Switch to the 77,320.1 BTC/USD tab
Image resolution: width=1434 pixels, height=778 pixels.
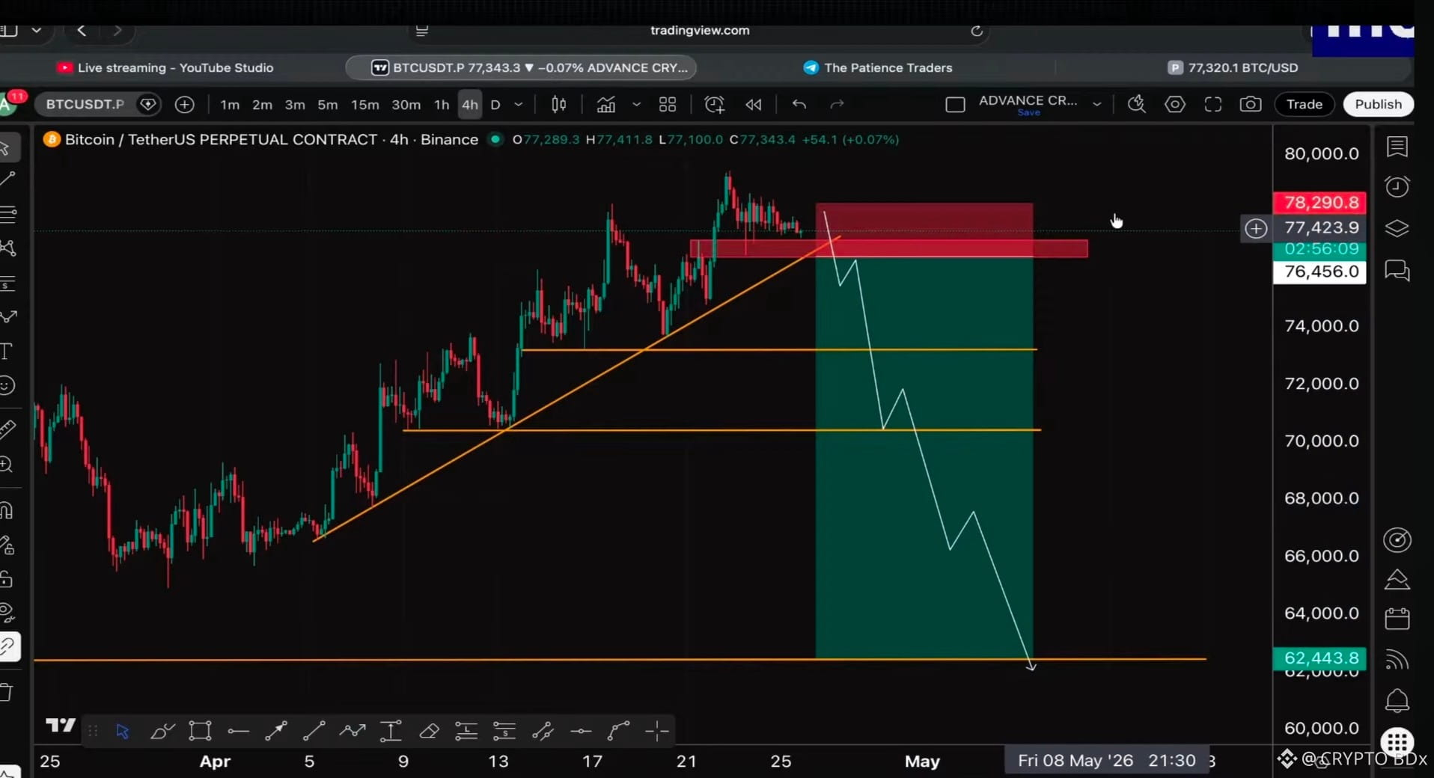tap(1233, 67)
